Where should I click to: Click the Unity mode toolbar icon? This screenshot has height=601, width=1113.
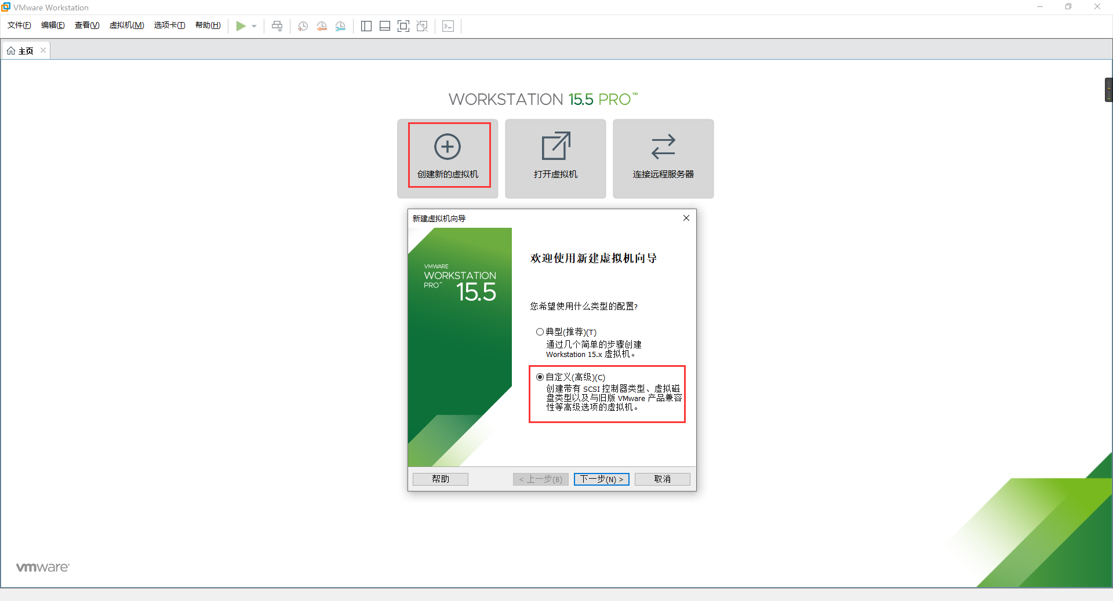point(422,26)
